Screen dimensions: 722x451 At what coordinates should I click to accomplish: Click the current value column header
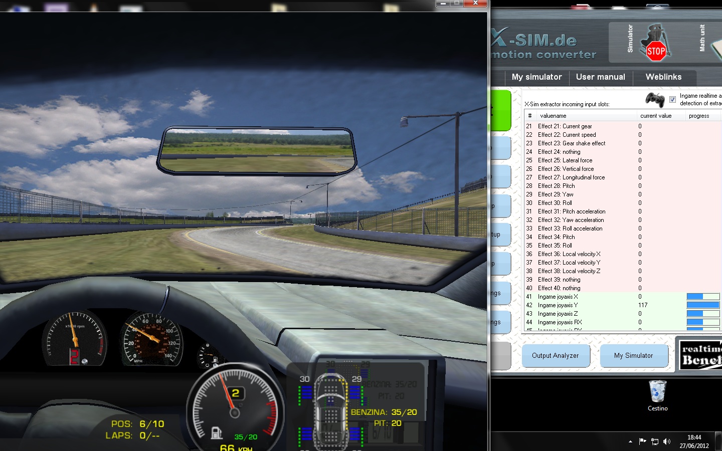pyautogui.click(x=660, y=116)
